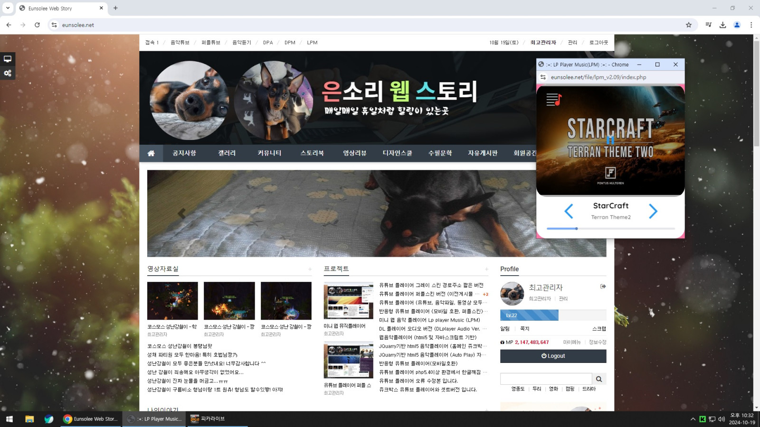This screenshot has width=760, height=427.
Task: Click the home icon in site navigation
Action: click(x=151, y=153)
